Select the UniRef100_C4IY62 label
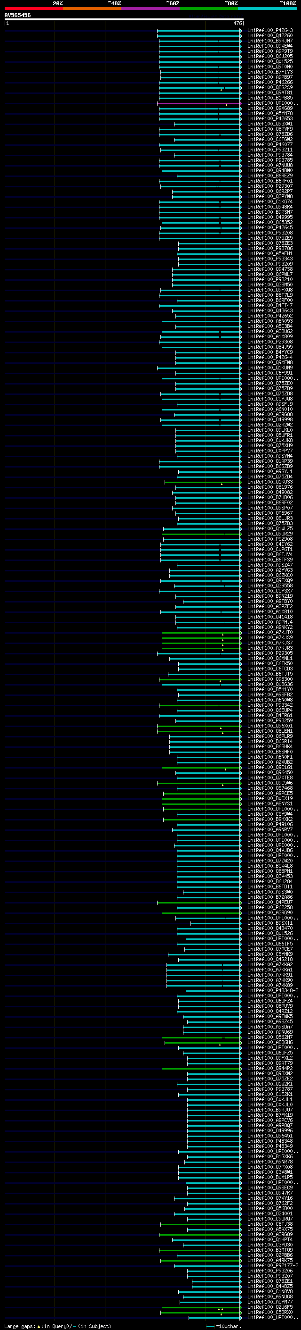Viewport: 301px width, 1330px height. 270,544
